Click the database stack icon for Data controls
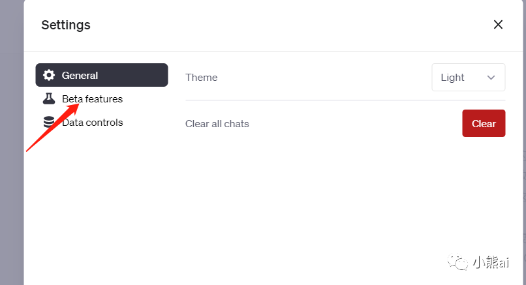Viewport: 526px width, 285px height. click(48, 123)
